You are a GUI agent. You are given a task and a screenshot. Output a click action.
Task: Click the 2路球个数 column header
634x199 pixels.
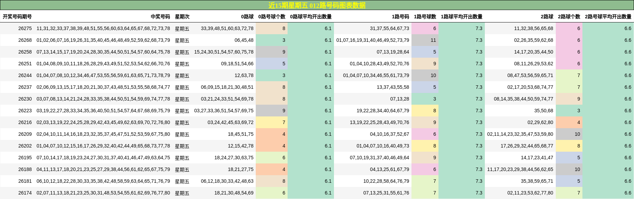(x=569, y=17)
